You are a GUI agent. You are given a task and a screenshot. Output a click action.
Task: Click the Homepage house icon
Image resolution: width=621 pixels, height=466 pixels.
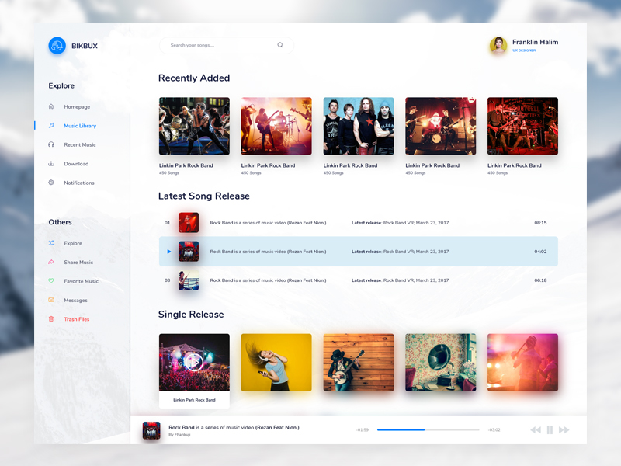point(51,106)
